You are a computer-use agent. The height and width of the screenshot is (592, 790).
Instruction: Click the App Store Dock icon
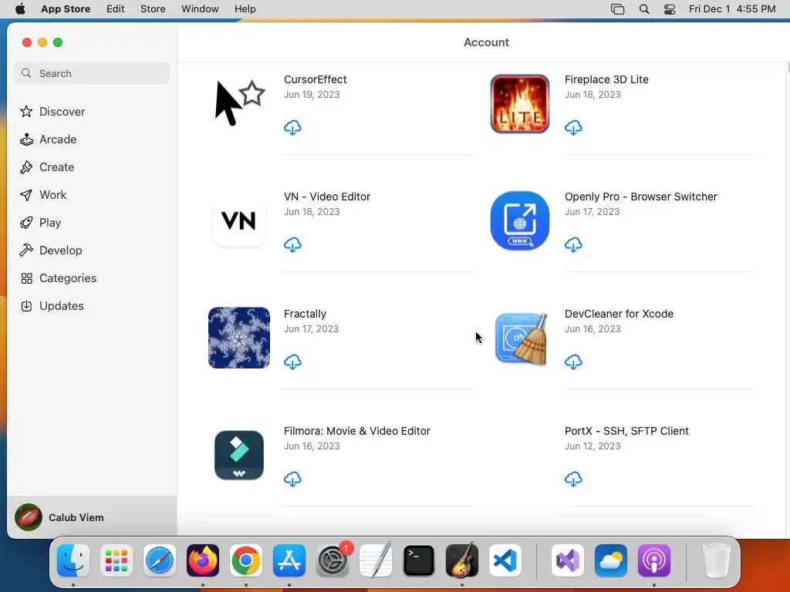[289, 560]
